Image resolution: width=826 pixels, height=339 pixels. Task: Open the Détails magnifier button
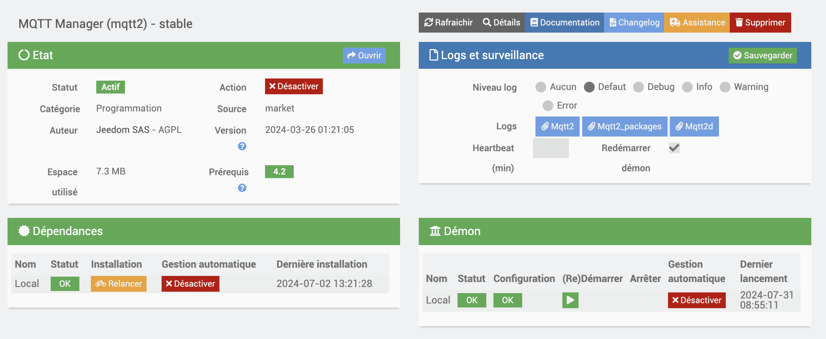501,23
